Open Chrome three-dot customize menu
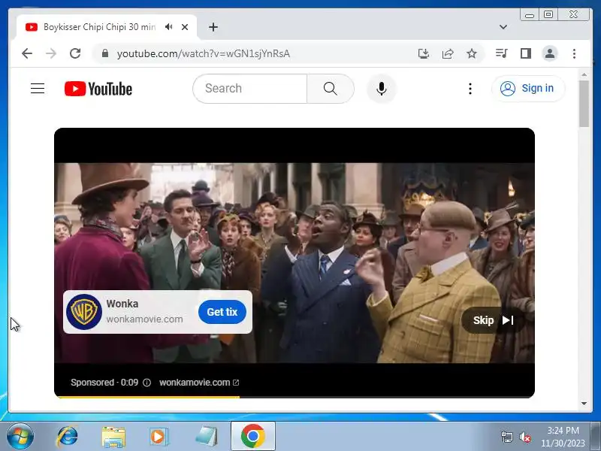 574,53
